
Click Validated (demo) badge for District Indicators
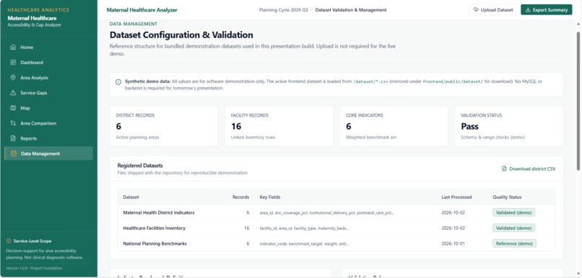[x=513, y=213]
